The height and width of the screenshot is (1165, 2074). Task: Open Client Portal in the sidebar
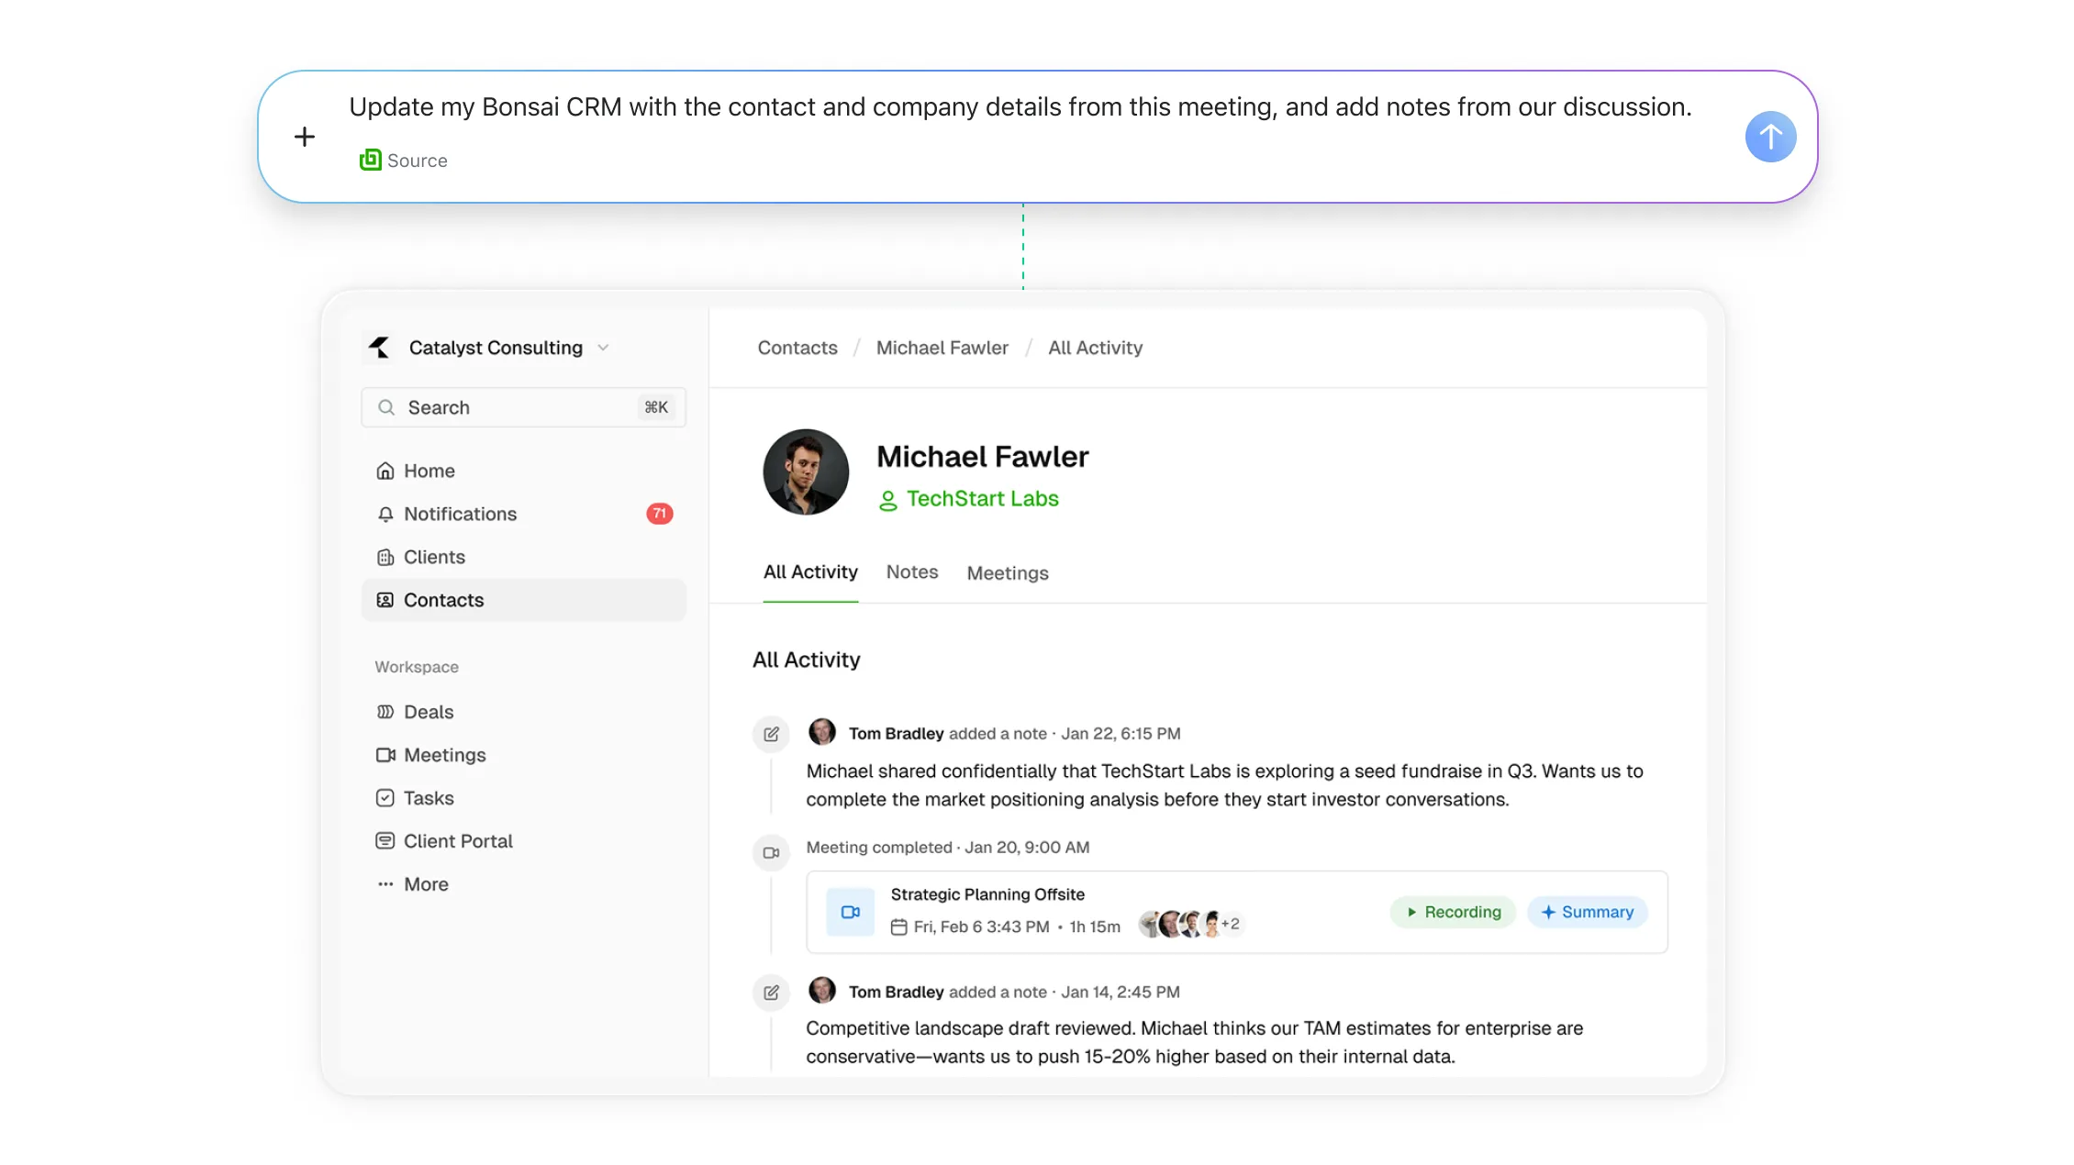pos(523,841)
